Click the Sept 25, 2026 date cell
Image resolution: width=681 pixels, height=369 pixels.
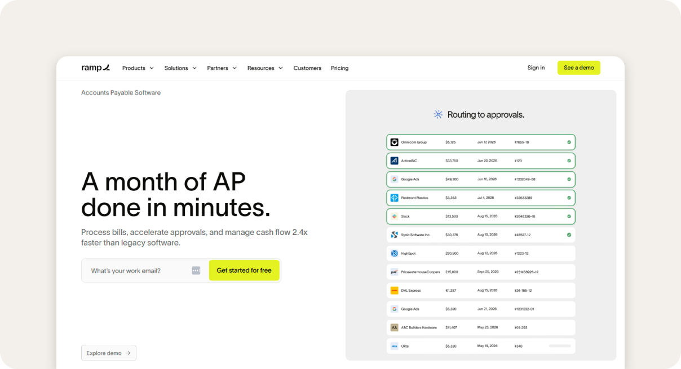click(488, 272)
